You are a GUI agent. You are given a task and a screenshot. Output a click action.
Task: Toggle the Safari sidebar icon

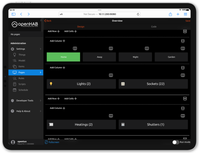[x=13, y=14]
